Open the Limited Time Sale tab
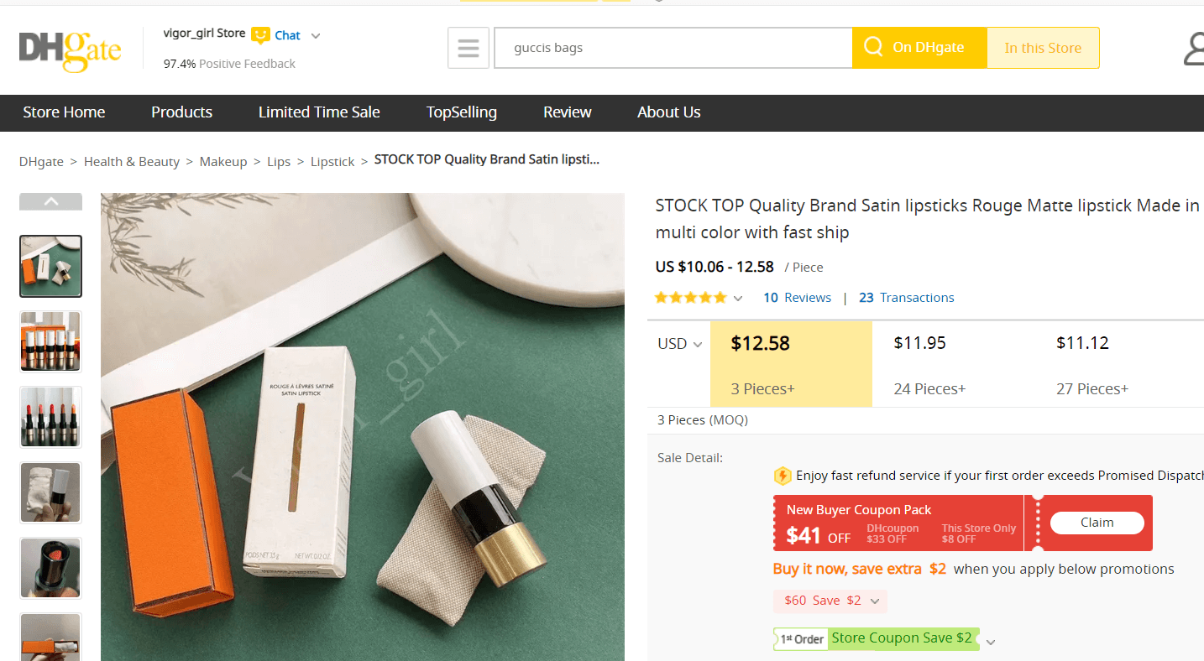Screen dimensions: 1204x661 pyautogui.click(x=319, y=112)
